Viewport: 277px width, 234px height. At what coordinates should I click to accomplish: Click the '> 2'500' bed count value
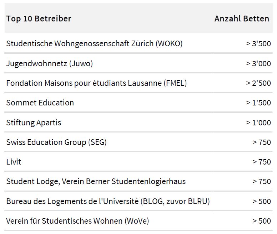pyautogui.click(x=258, y=83)
